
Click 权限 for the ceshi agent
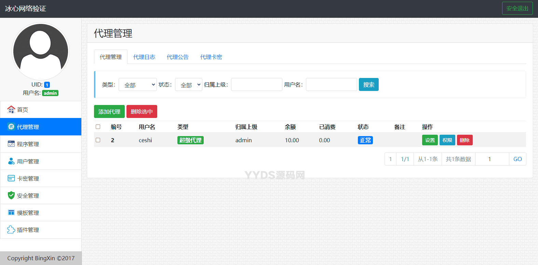coord(447,140)
